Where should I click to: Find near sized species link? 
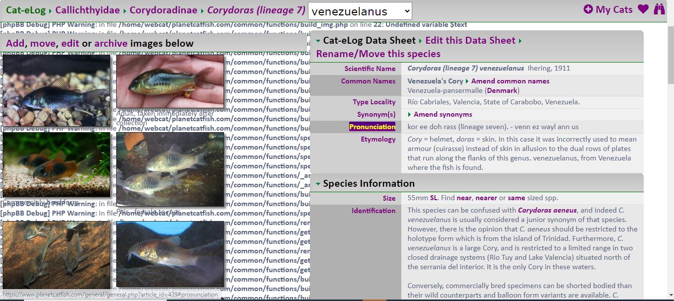pos(464,198)
